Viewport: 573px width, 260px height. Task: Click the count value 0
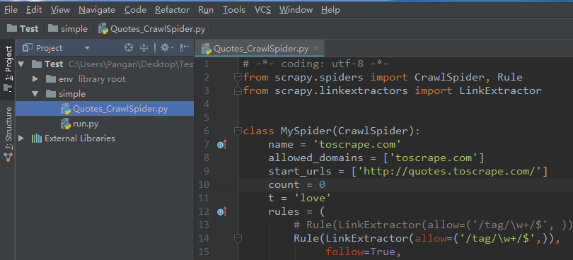click(322, 185)
